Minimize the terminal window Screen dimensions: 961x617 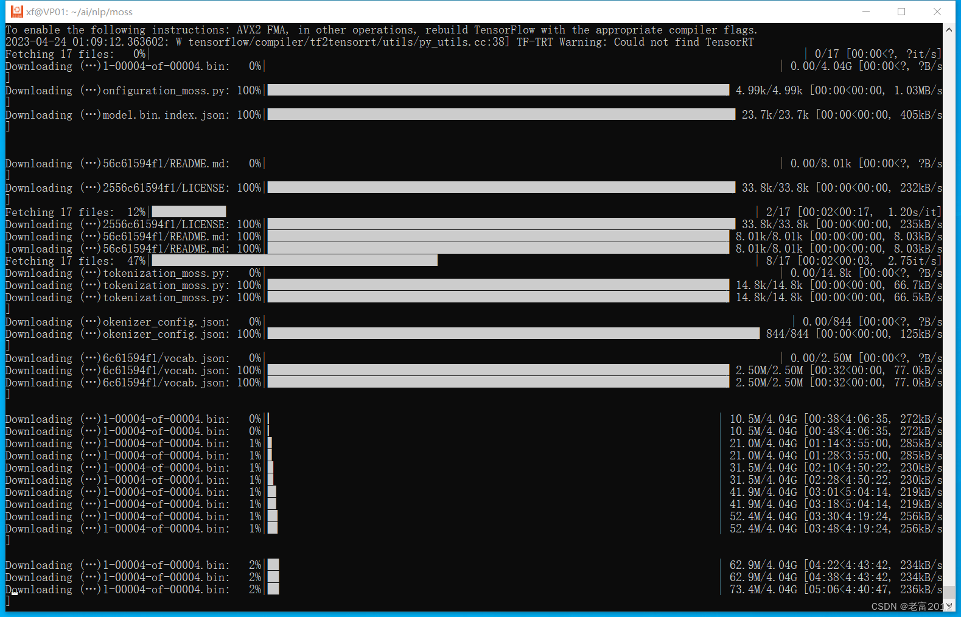tap(865, 12)
